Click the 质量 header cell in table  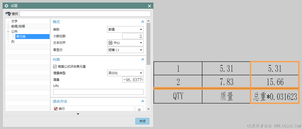[226, 96]
